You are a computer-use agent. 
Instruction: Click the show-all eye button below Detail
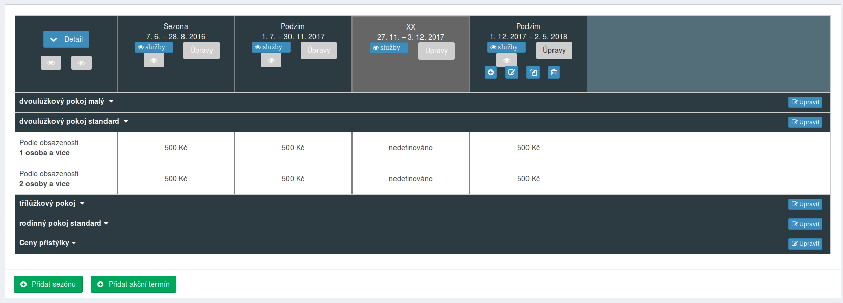point(51,63)
